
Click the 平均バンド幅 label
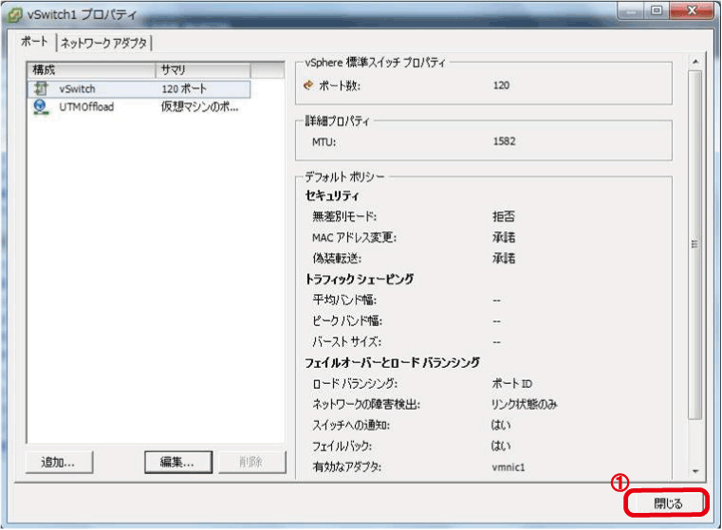click(x=344, y=300)
